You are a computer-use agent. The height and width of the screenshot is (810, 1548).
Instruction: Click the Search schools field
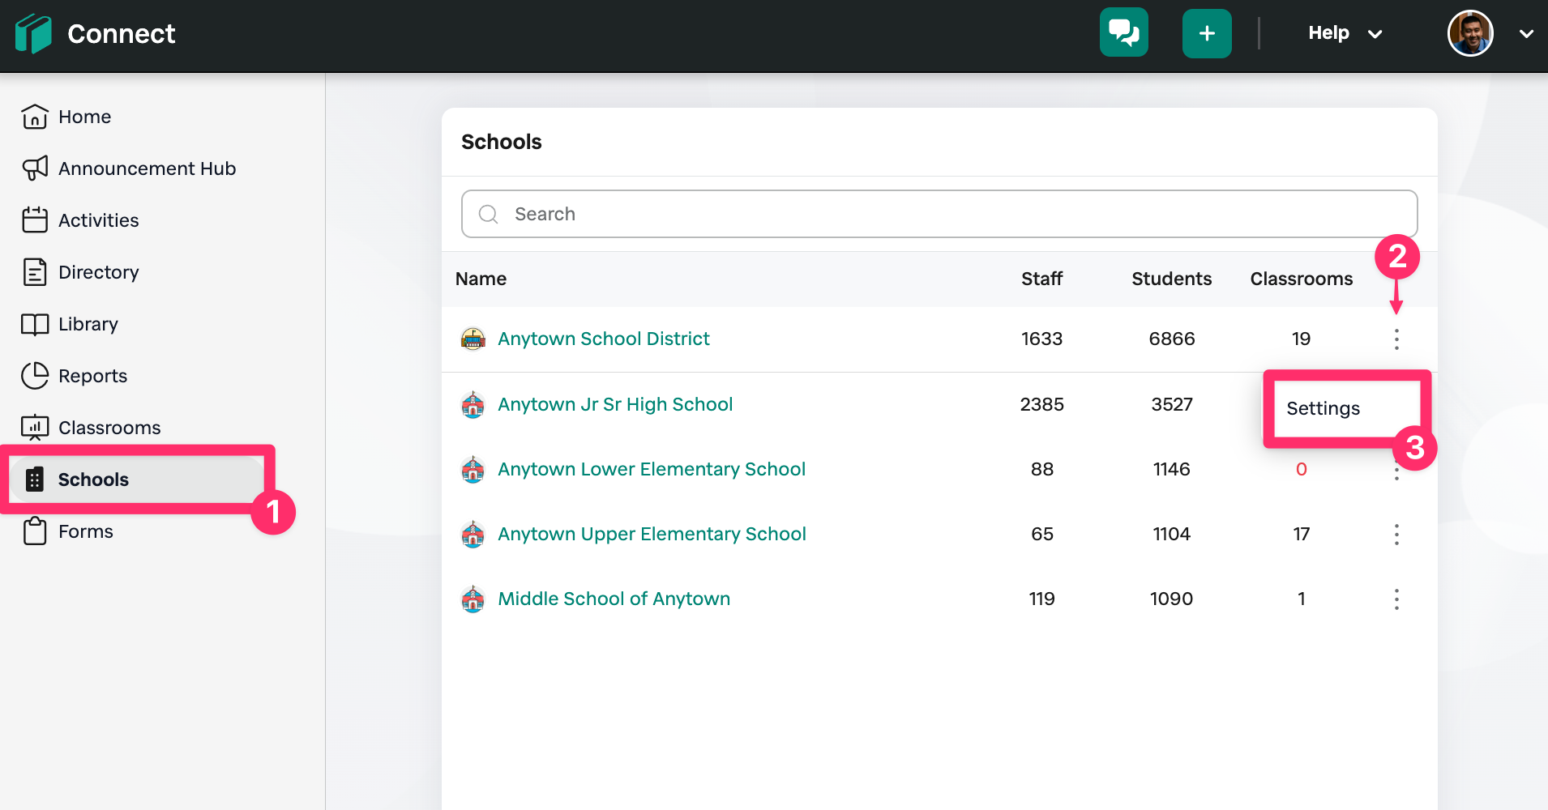click(939, 214)
